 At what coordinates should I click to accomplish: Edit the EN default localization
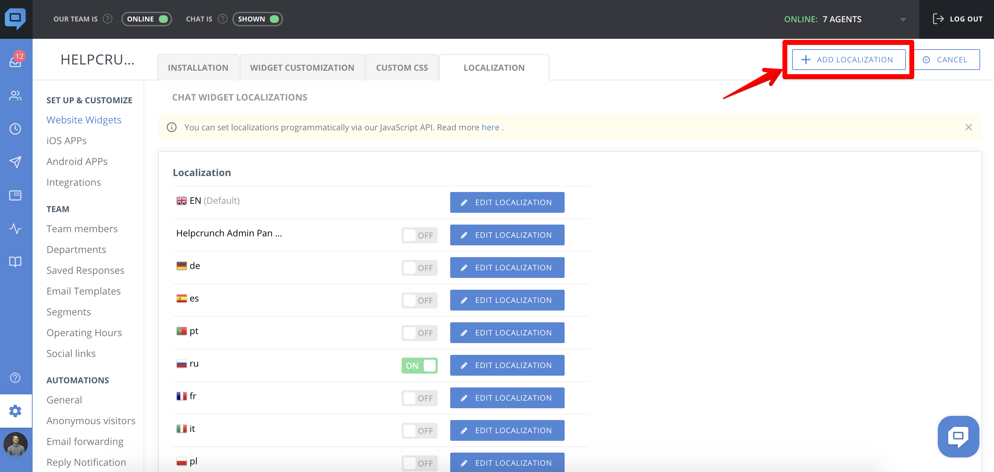(x=507, y=202)
